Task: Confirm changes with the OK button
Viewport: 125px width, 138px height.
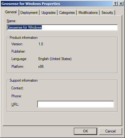Action: click(85, 131)
